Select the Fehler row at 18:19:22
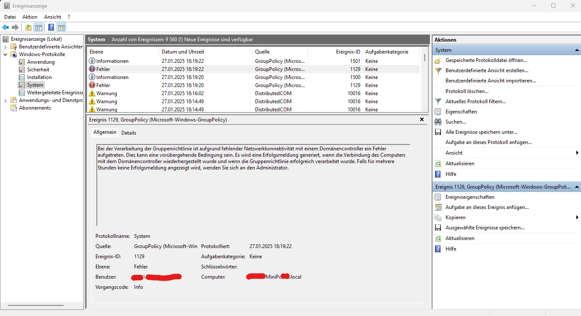Image resolution: width=581 pixels, height=316 pixels. click(x=253, y=69)
